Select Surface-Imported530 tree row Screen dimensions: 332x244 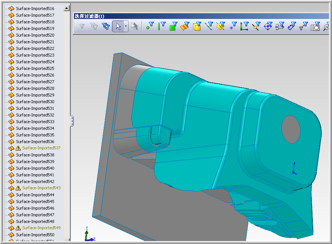[35, 102]
